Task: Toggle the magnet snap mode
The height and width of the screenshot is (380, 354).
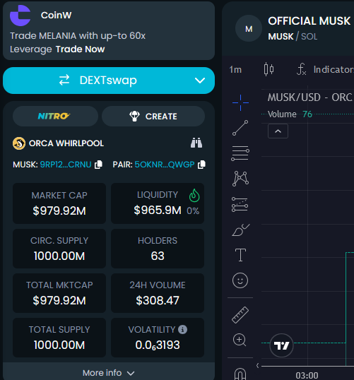Action: click(240, 374)
